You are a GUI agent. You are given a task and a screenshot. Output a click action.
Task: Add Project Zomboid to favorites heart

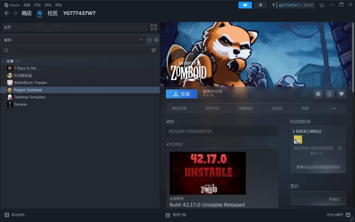(x=342, y=94)
